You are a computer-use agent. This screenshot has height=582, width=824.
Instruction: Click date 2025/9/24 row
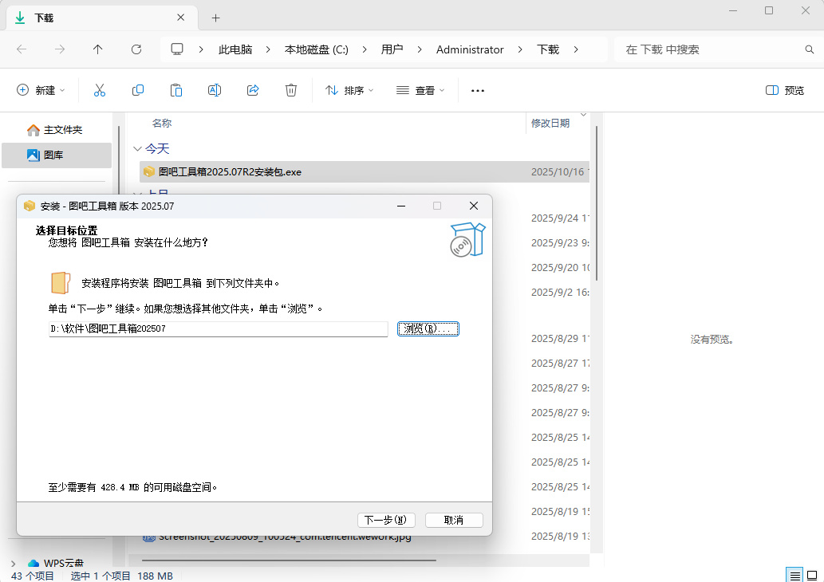559,218
